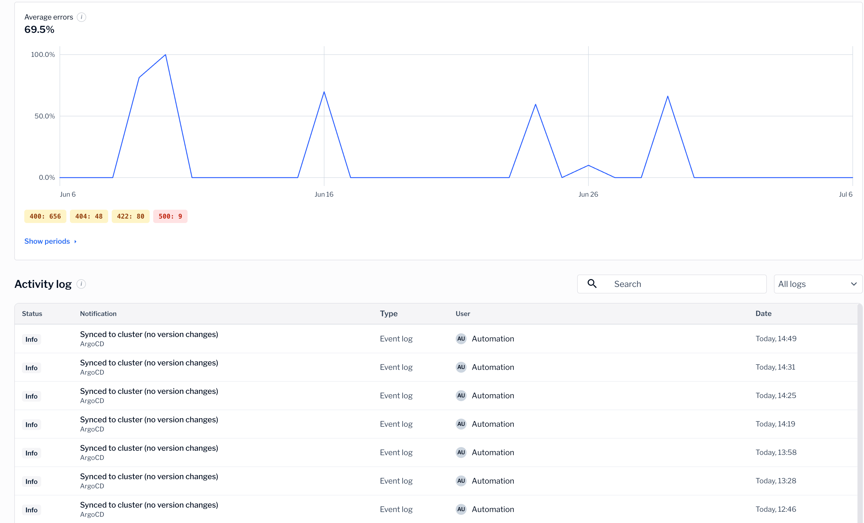
Task: Click the Date column header
Action: tap(763, 314)
